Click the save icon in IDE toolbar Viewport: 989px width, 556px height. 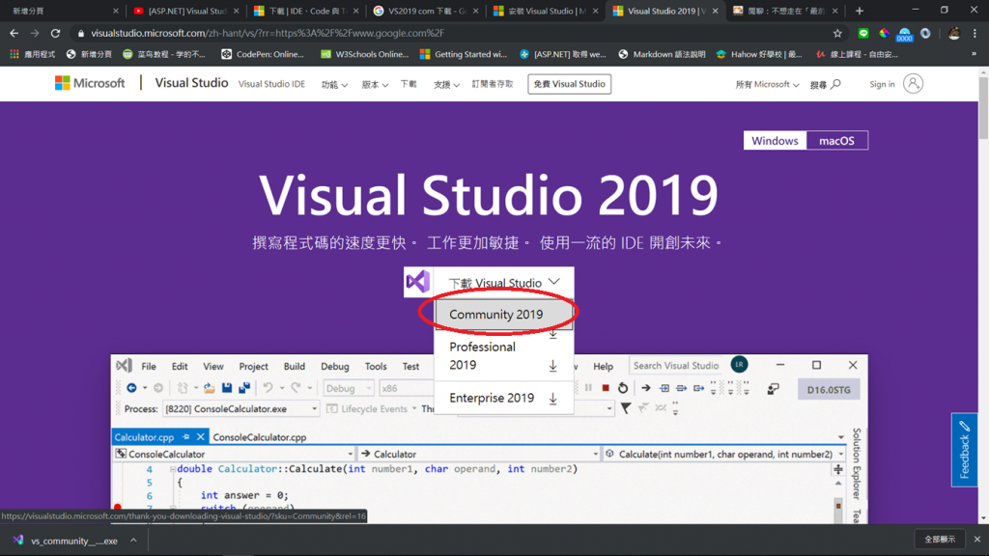[227, 388]
